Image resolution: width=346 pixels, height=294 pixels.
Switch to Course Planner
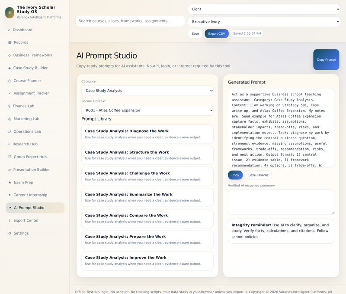35,81
